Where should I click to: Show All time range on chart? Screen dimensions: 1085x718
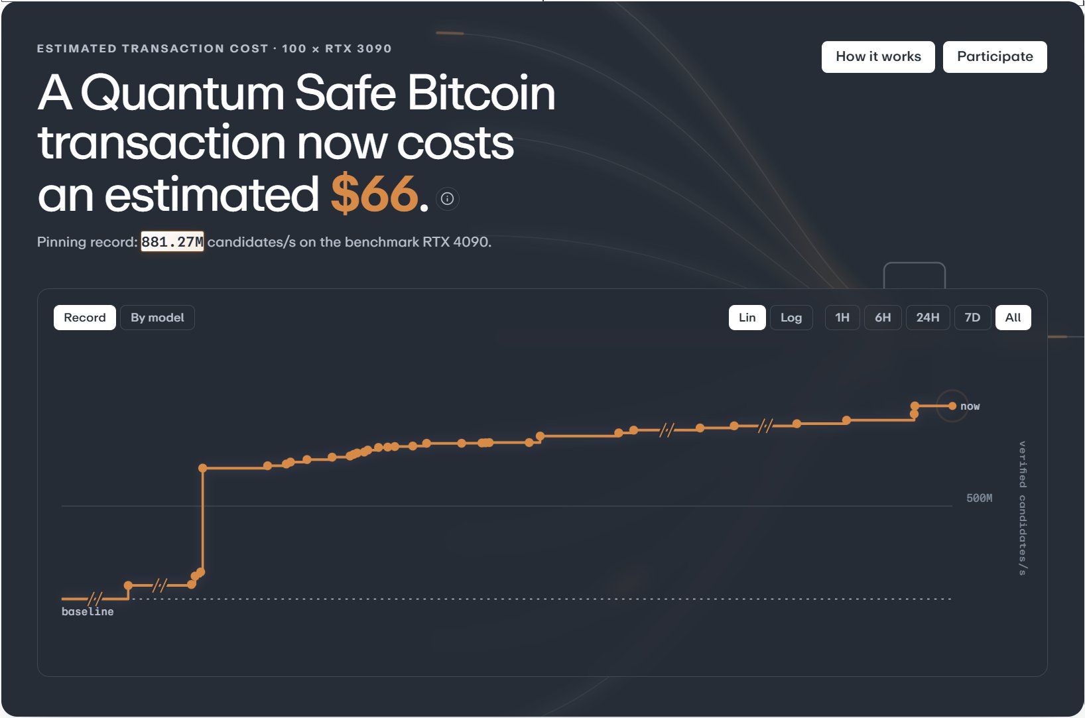tap(1013, 318)
